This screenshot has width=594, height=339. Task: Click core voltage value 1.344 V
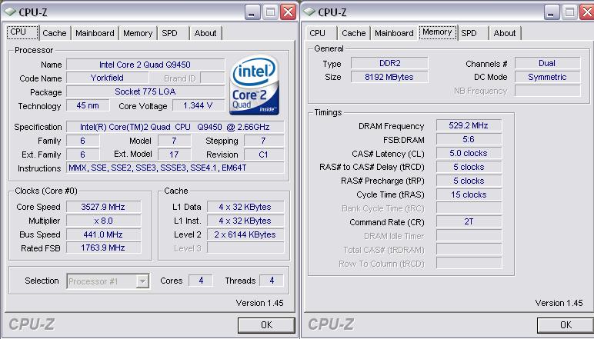[x=198, y=105]
